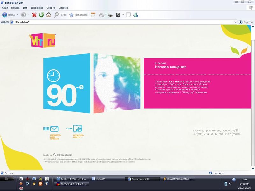The image size is (255, 191).
Task: Click the 'посетить mtv.ru' link
Action: 78,136
